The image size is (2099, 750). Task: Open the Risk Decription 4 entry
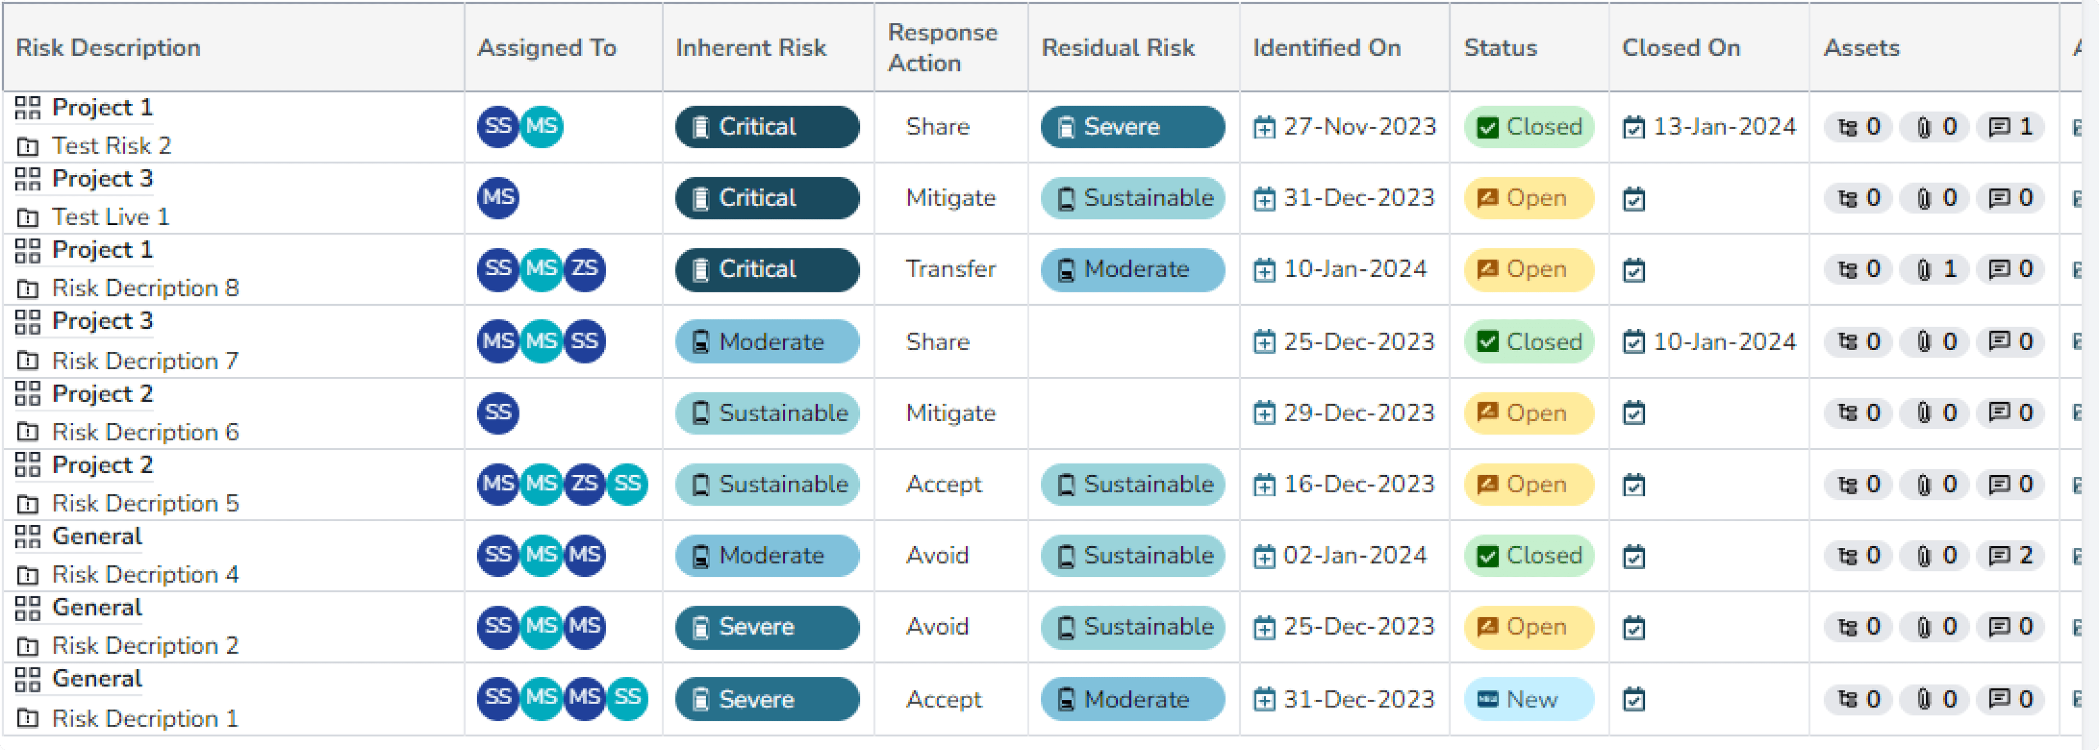coord(146,575)
